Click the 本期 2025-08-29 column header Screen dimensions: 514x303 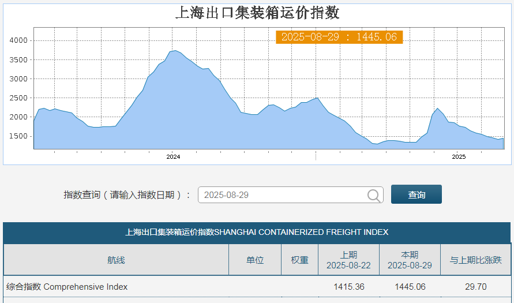pyautogui.click(x=410, y=260)
